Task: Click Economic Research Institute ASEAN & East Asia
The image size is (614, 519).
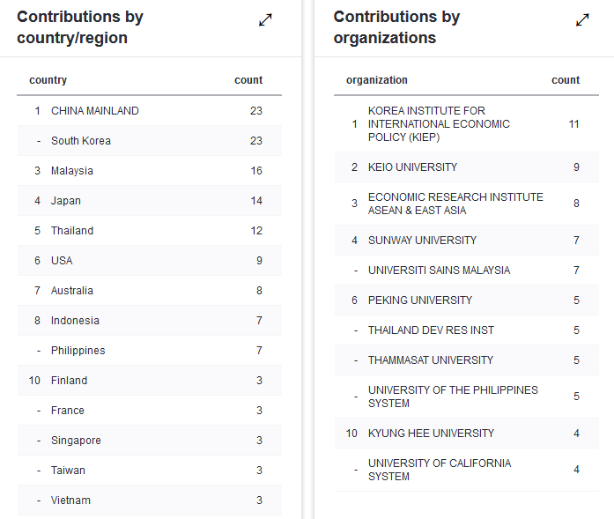Action: [x=466, y=204]
